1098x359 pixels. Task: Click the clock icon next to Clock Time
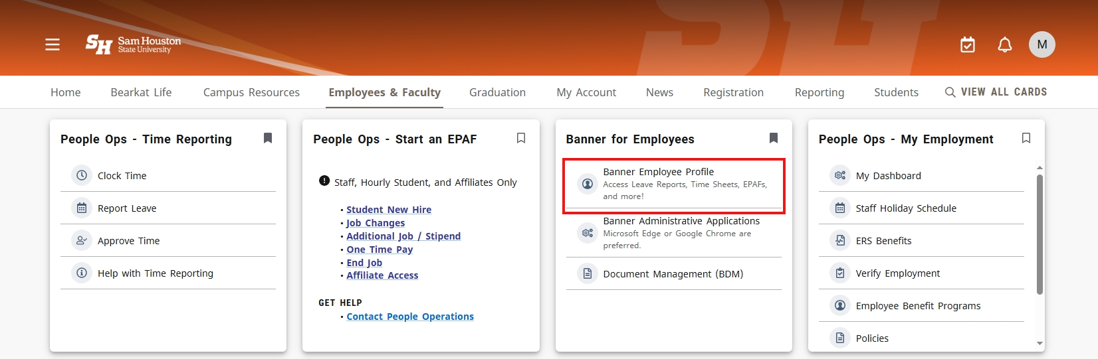pos(82,176)
